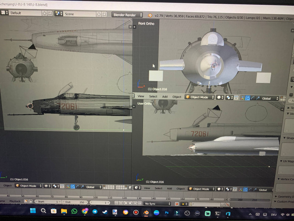Click the jump to end frame button
This screenshot has width=294, height=221.
(x=139, y=203)
